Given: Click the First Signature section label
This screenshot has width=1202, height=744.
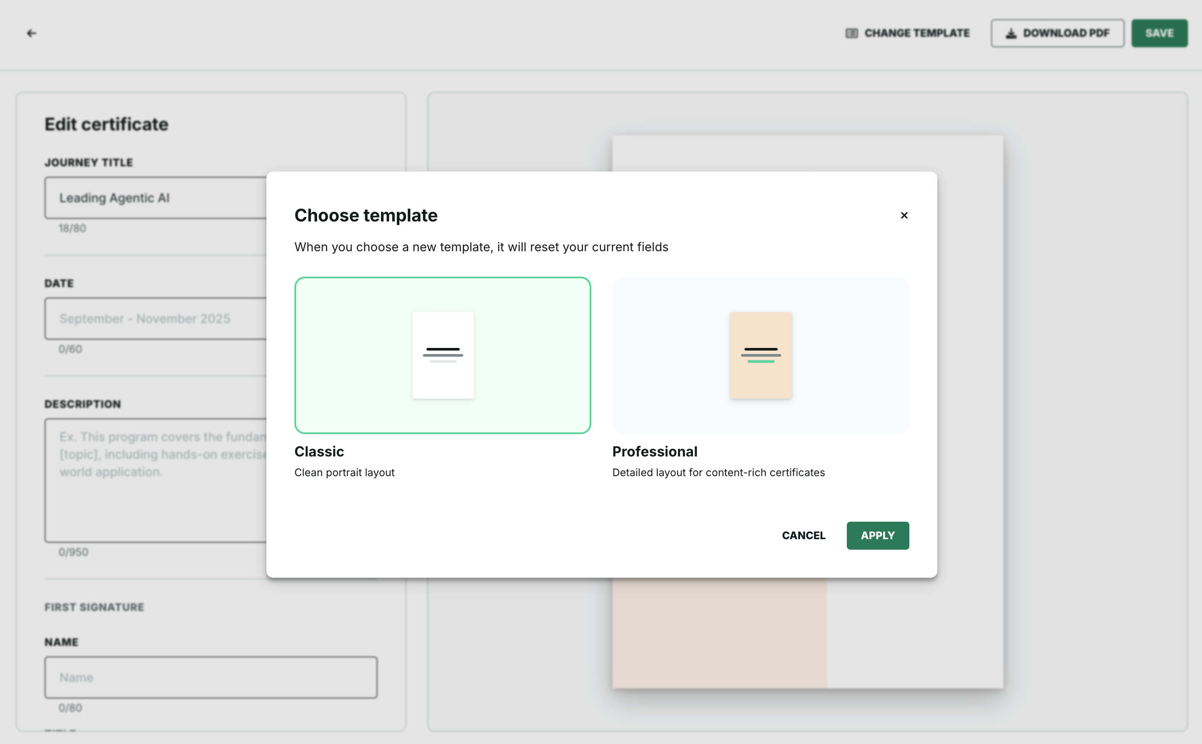Looking at the screenshot, I should click(94, 607).
